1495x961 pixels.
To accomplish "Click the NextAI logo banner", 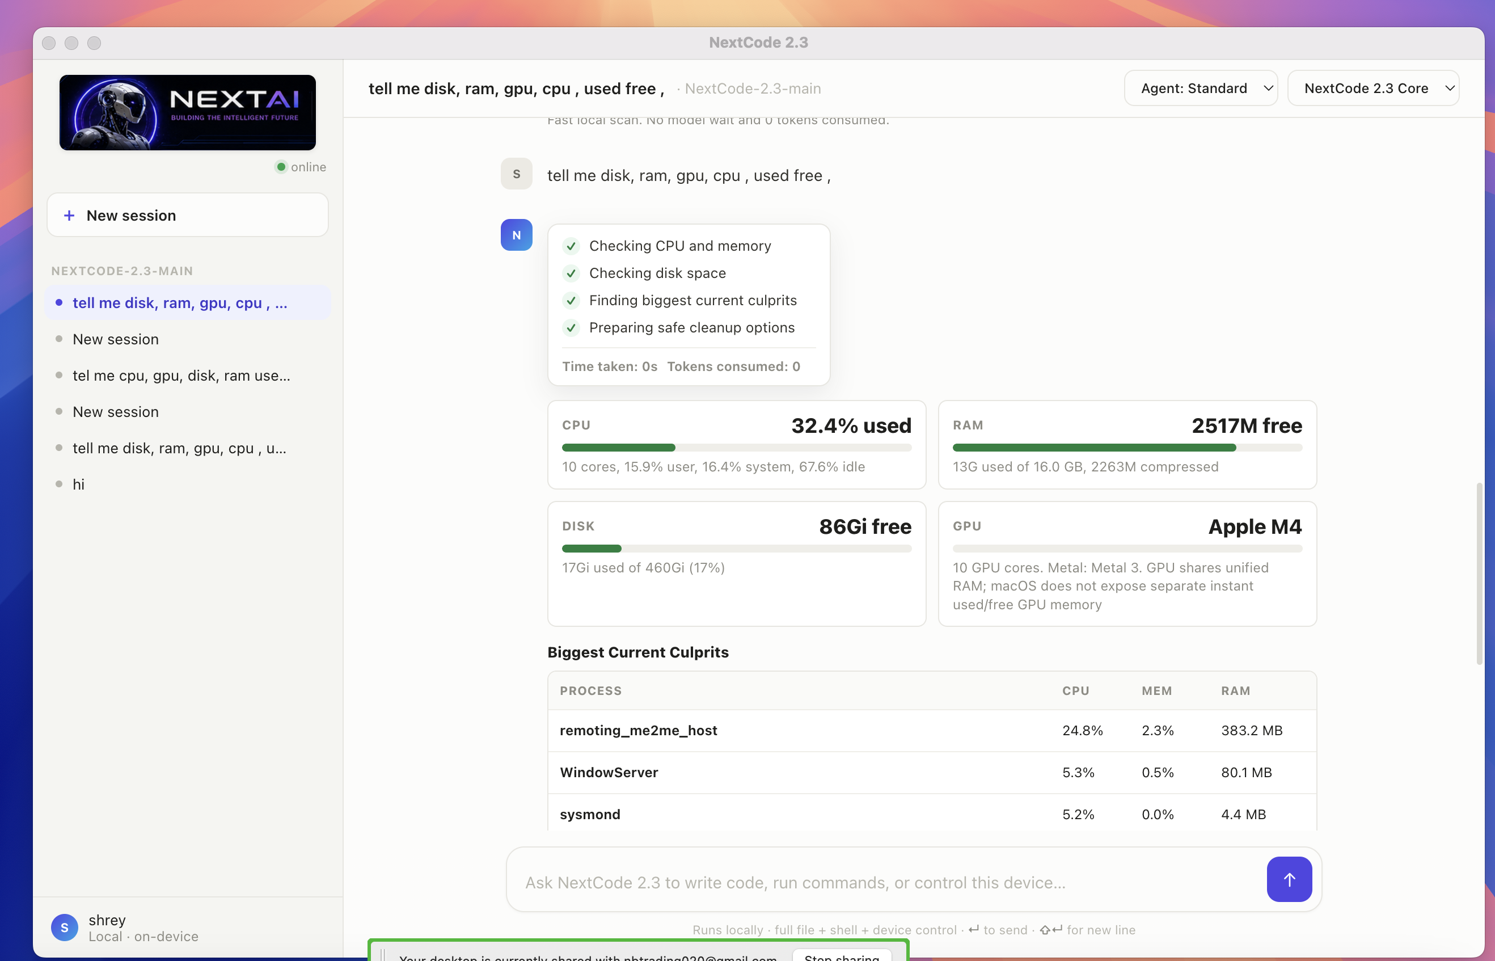I will click(187, 112).
